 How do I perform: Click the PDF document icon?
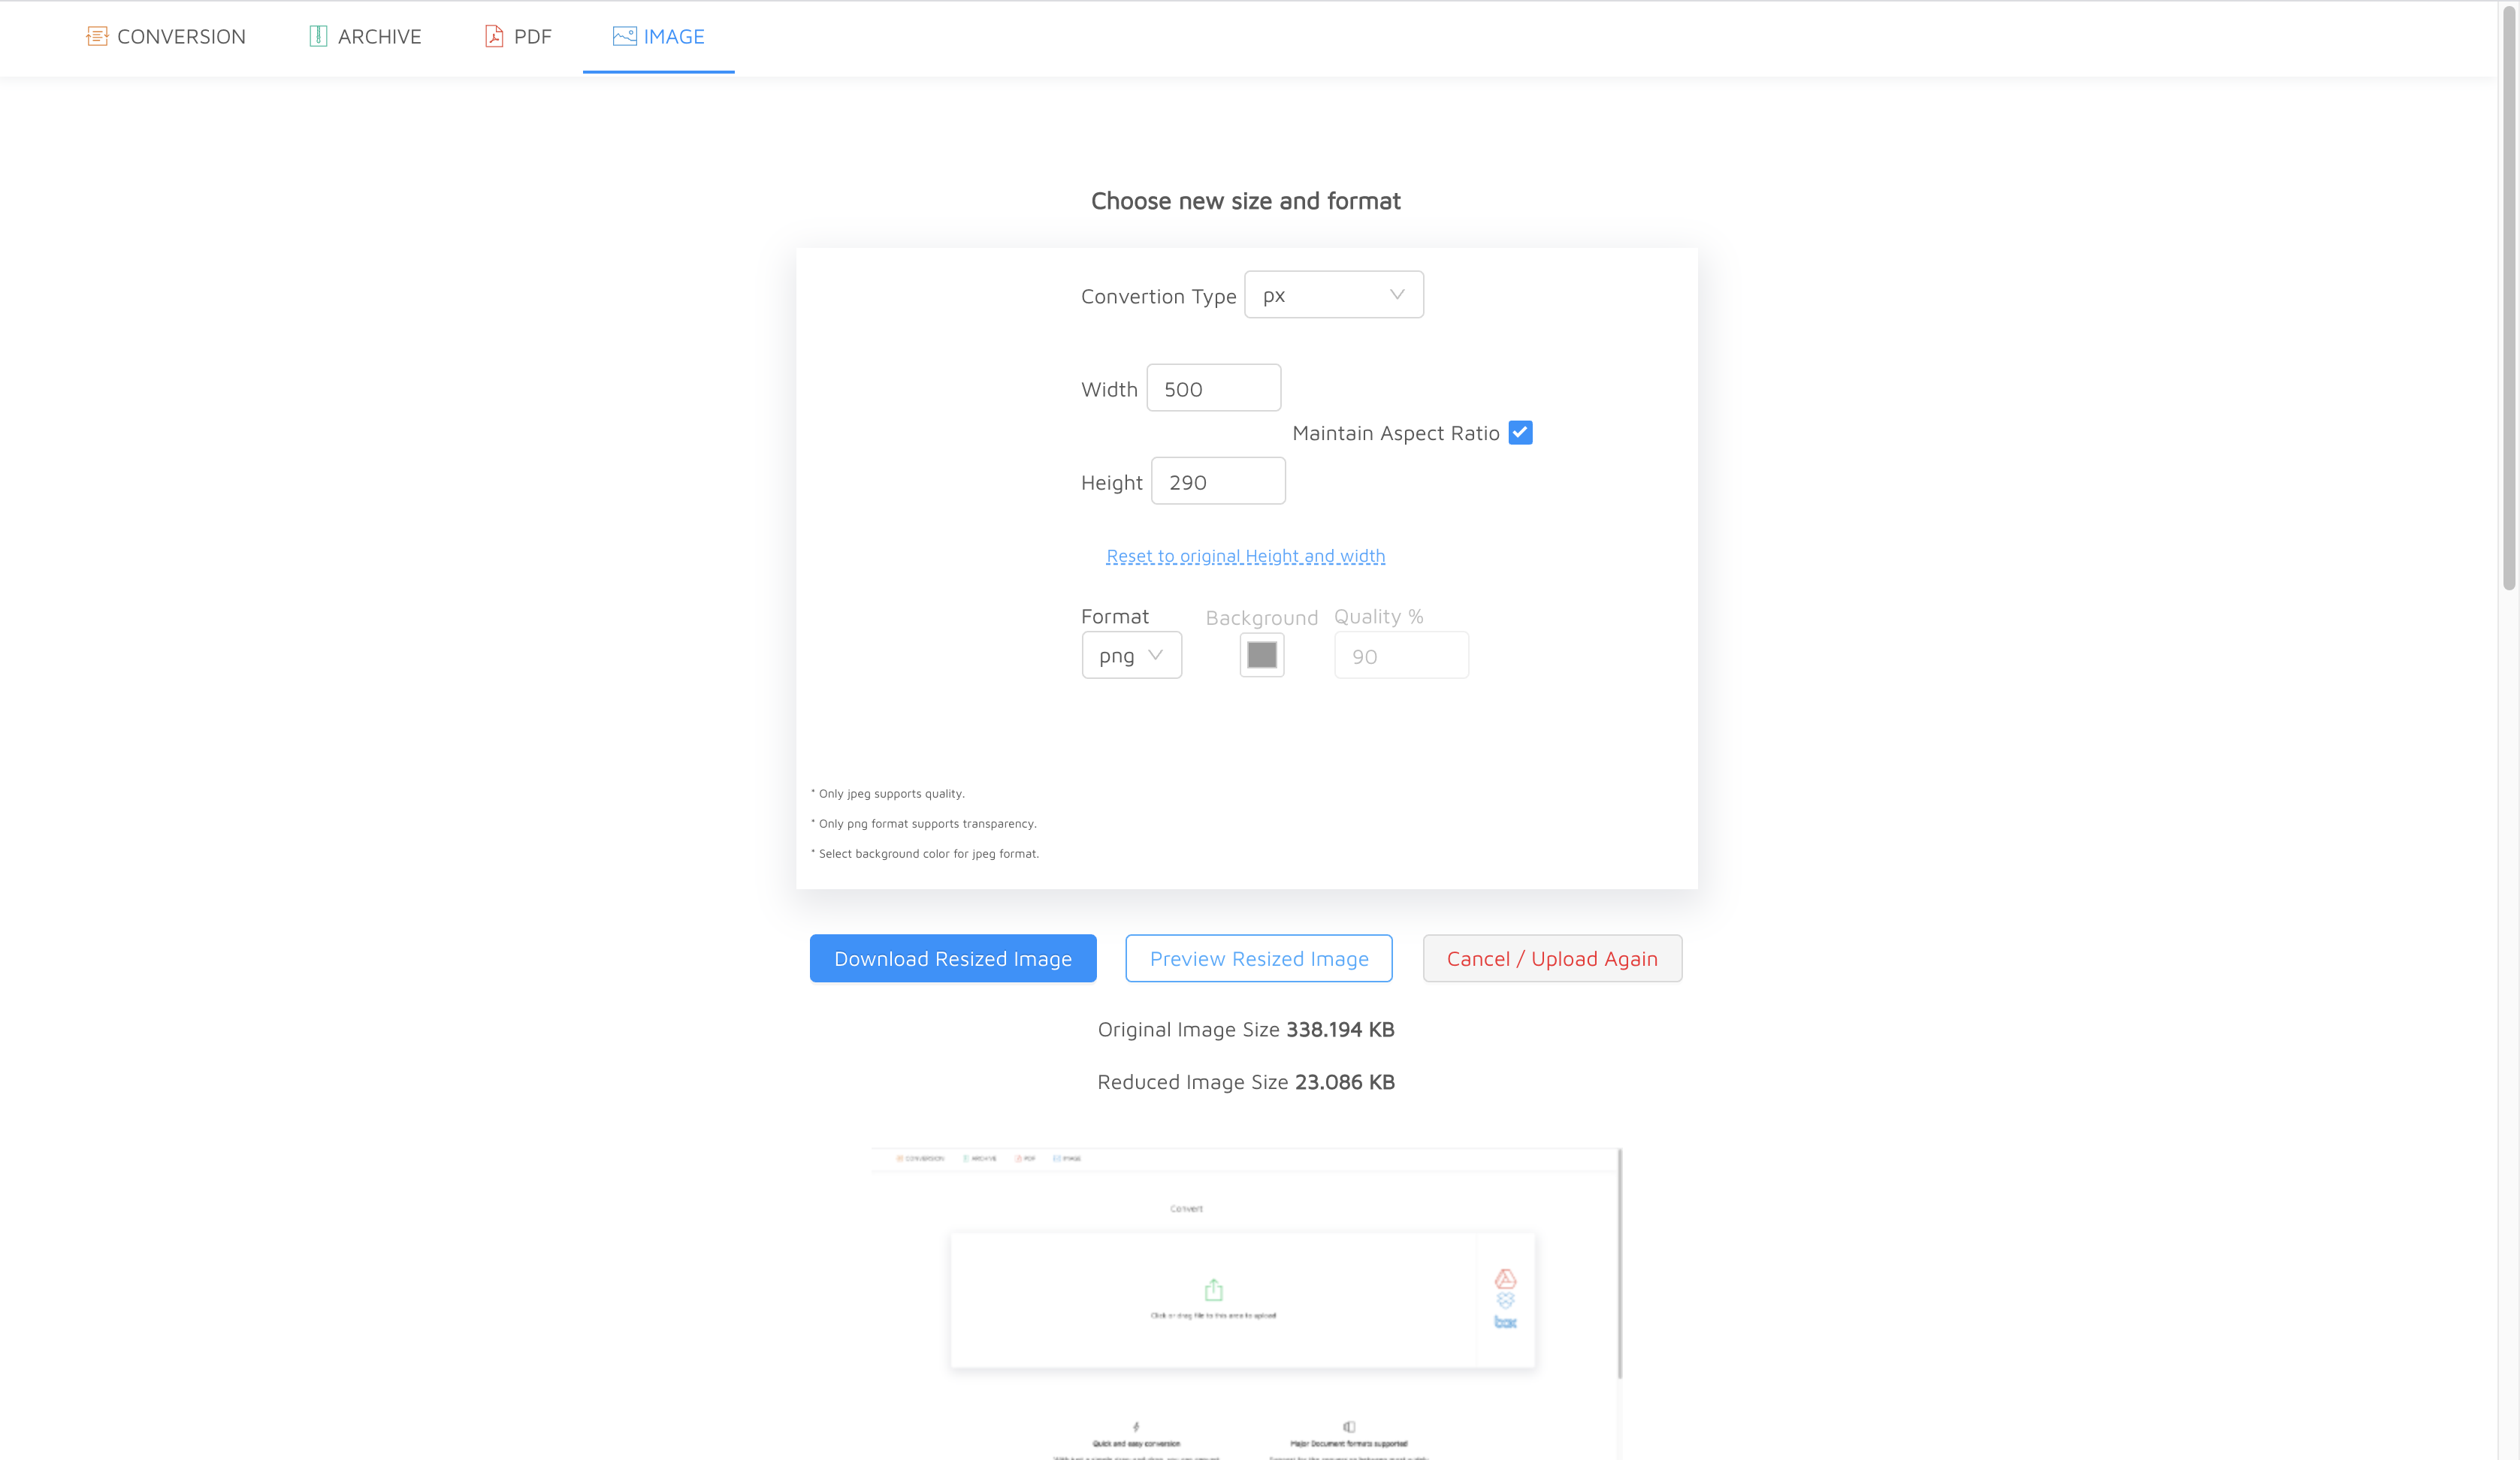493,36
